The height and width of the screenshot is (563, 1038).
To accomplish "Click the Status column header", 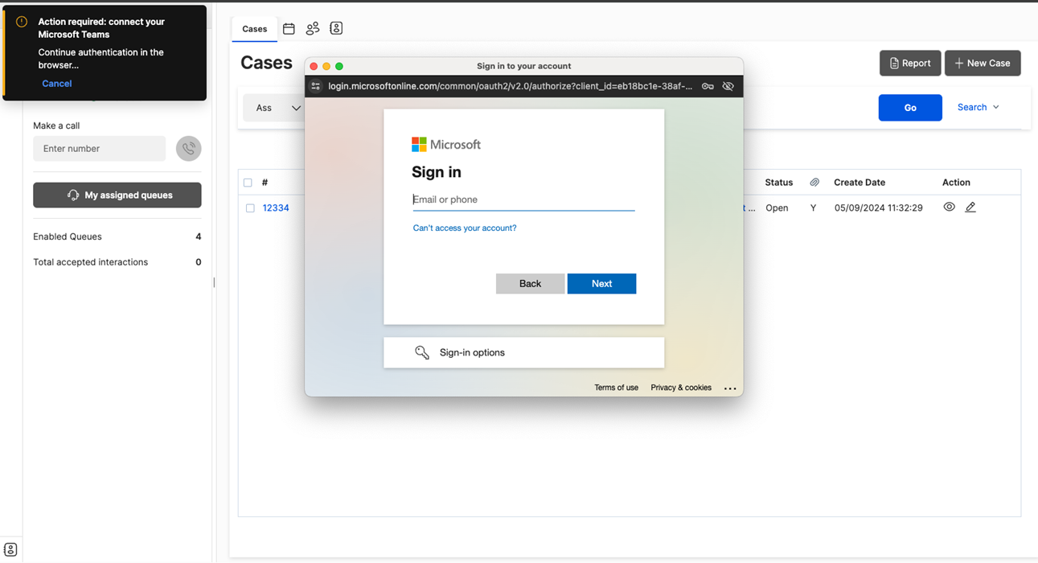I will coord(778,183).
